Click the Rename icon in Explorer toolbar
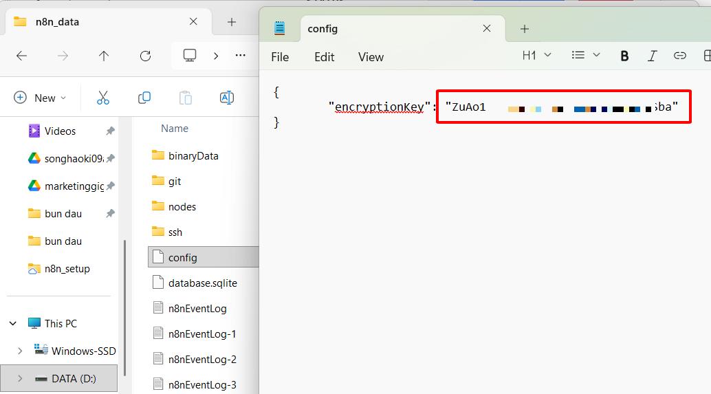711x394 pixels. (227, 98)
